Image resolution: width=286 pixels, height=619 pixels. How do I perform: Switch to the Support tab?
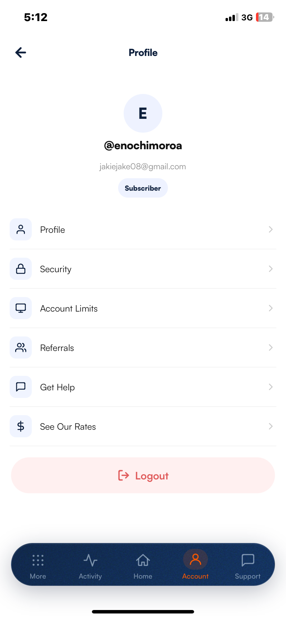click(248, 565)
